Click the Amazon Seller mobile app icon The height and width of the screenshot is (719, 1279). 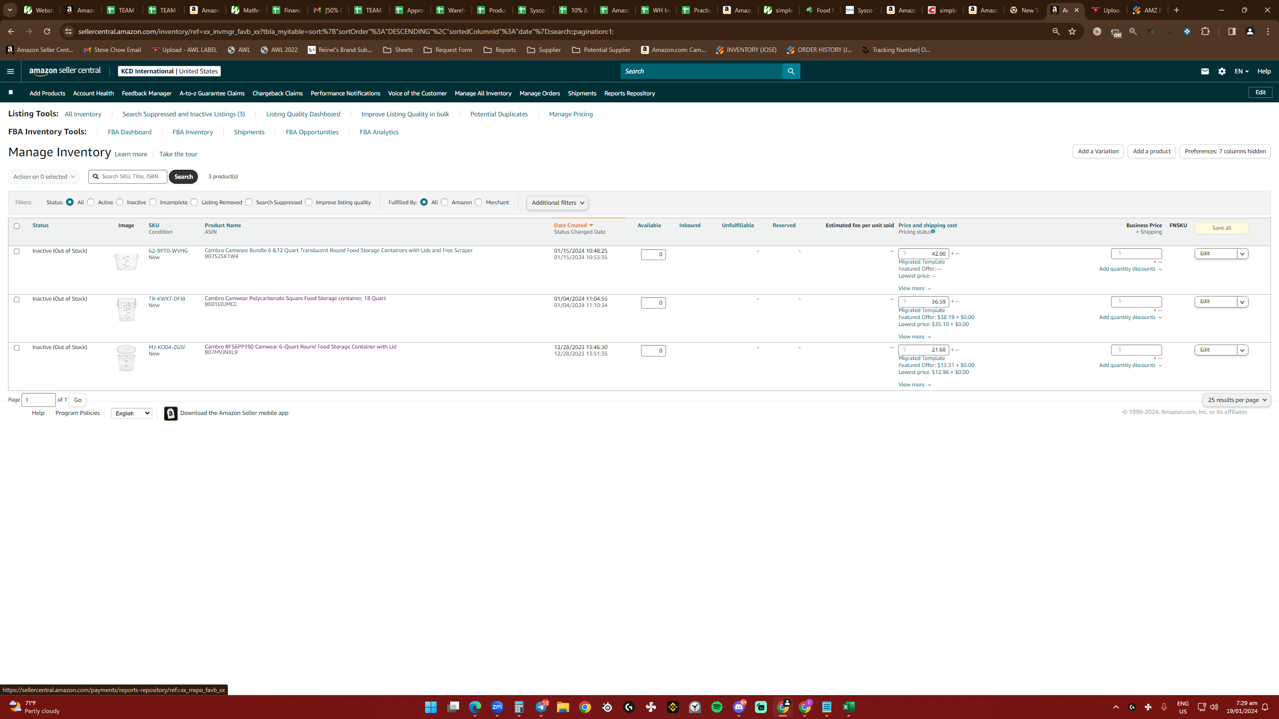(171, 413)
